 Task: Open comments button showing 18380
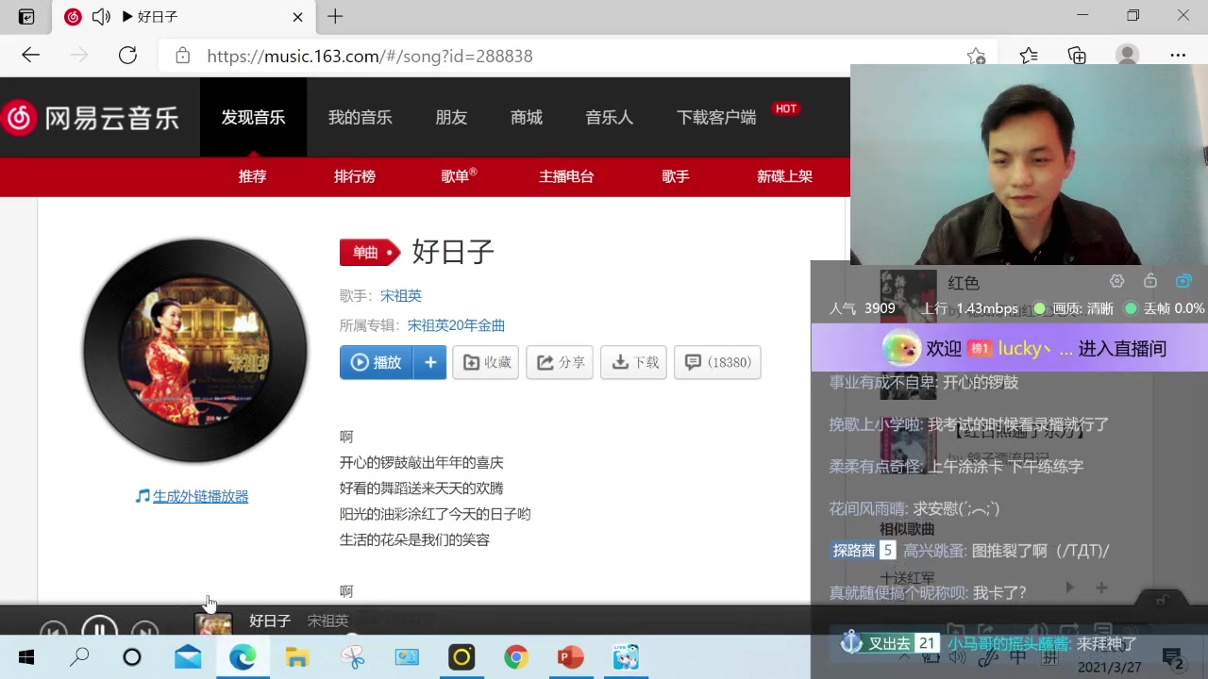(717, 362)
